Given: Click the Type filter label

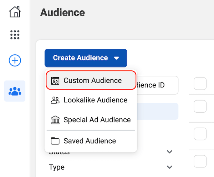Looking at the screenshot, I should coord(57,167).
